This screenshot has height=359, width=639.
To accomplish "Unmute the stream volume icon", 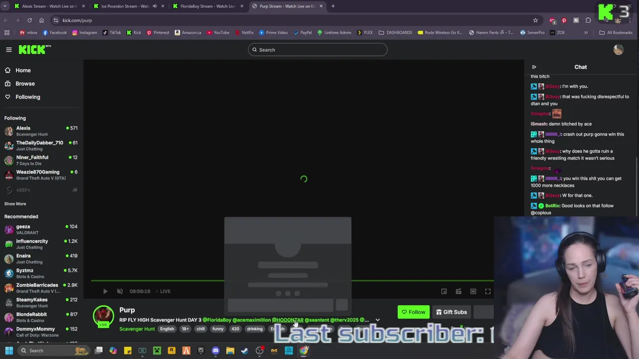I will coord(120,291).
